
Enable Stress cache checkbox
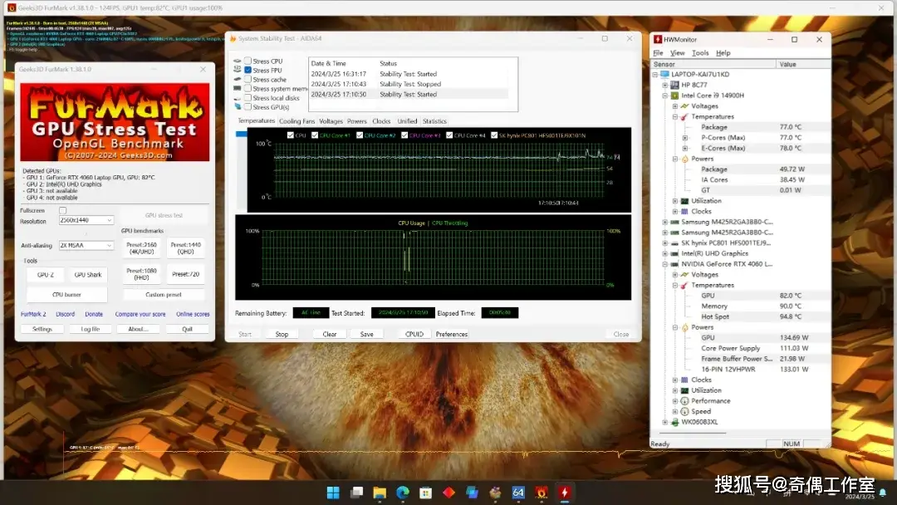(x=248, y=79)
